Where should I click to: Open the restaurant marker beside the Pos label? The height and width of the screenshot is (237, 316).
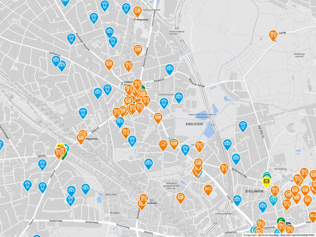click(199, 146)
